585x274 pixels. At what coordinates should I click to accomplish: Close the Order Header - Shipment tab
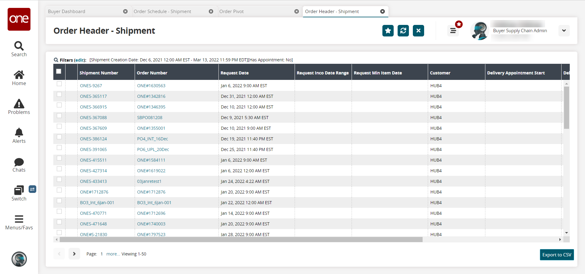(x=382, y=12)
